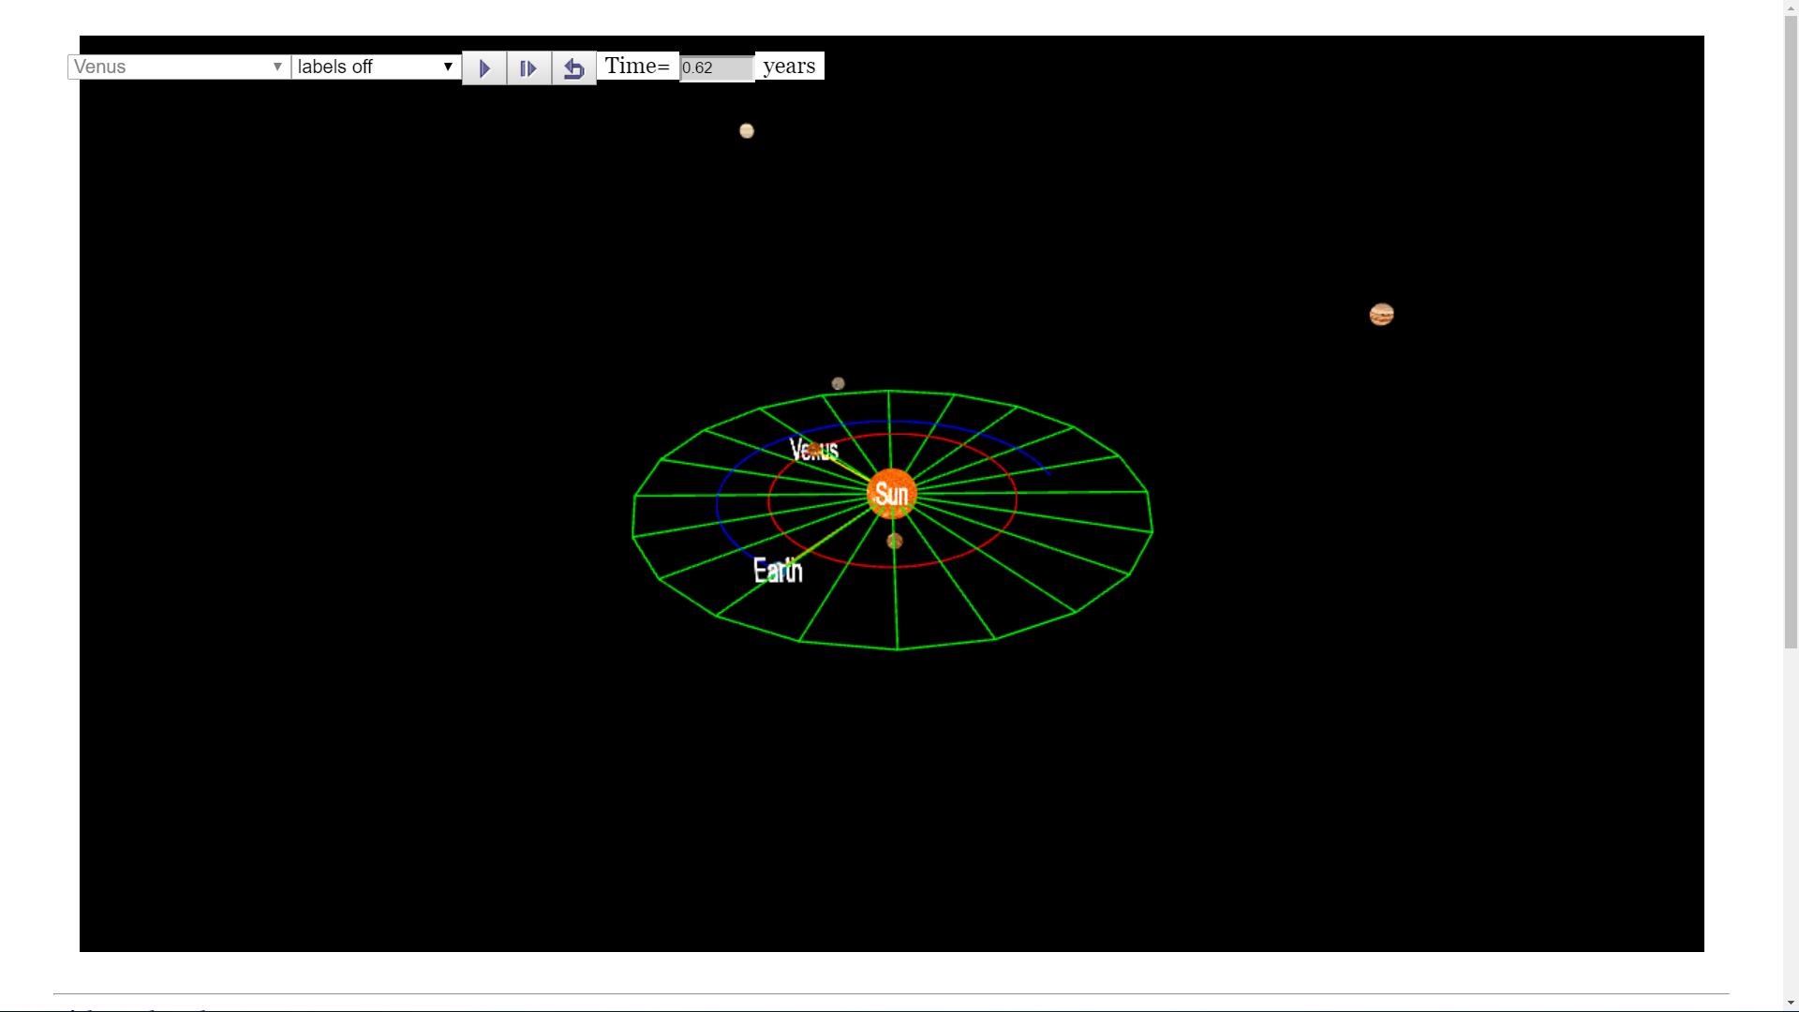Select the pale planet near the top

click(x=747, y=131)
